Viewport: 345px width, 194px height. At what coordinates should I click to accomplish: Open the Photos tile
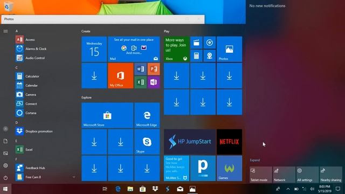click(x=229, y=49)
